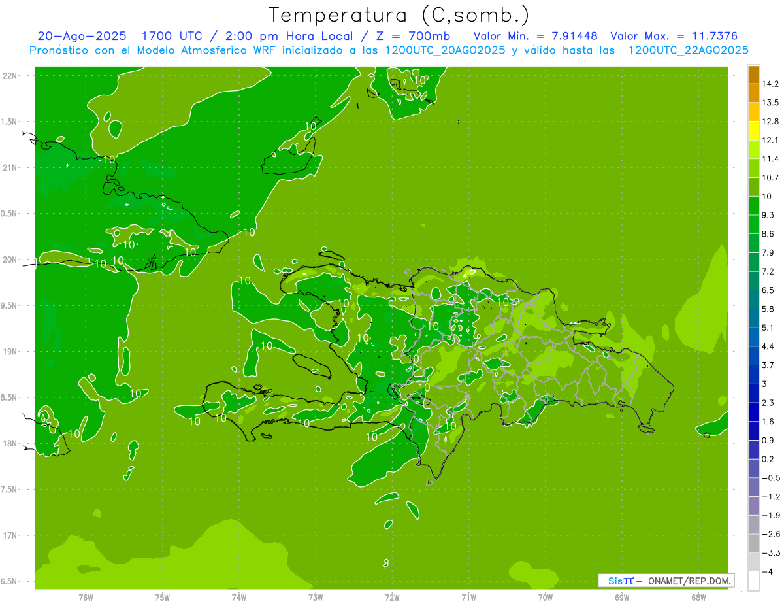
Task: Pick the yellow swatch between 12.1 and 12.8
Action: point(753,131)
